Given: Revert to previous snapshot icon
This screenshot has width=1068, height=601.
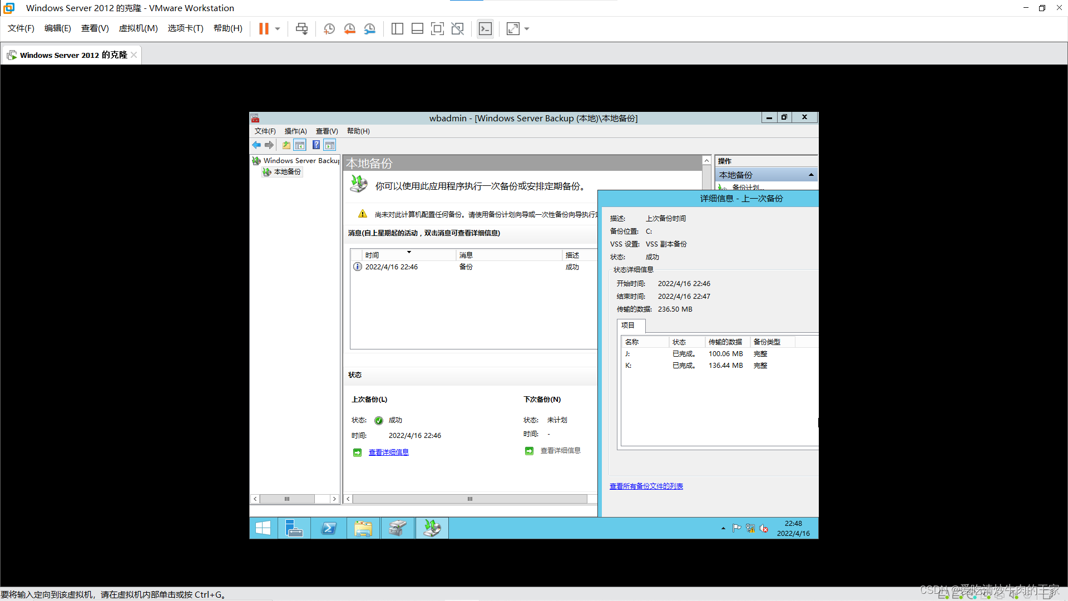Looking at the screenshot, I should (349, 28).
